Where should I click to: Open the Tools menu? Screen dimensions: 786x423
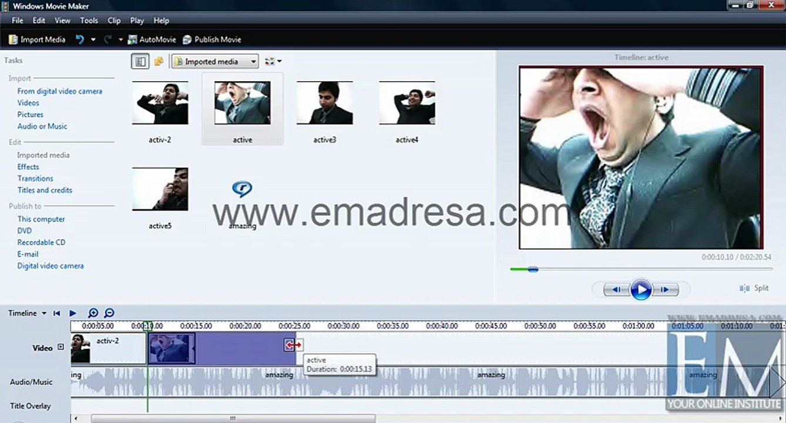[x=89, y=20]
